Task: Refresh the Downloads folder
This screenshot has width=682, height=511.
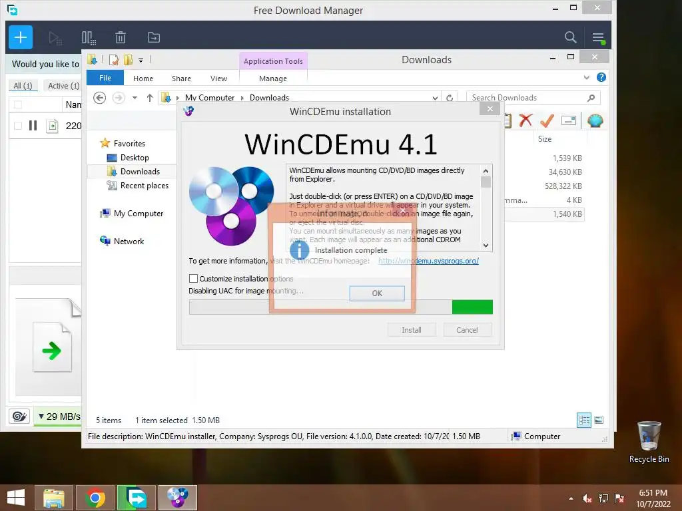Action: click(x=450, y=98)
